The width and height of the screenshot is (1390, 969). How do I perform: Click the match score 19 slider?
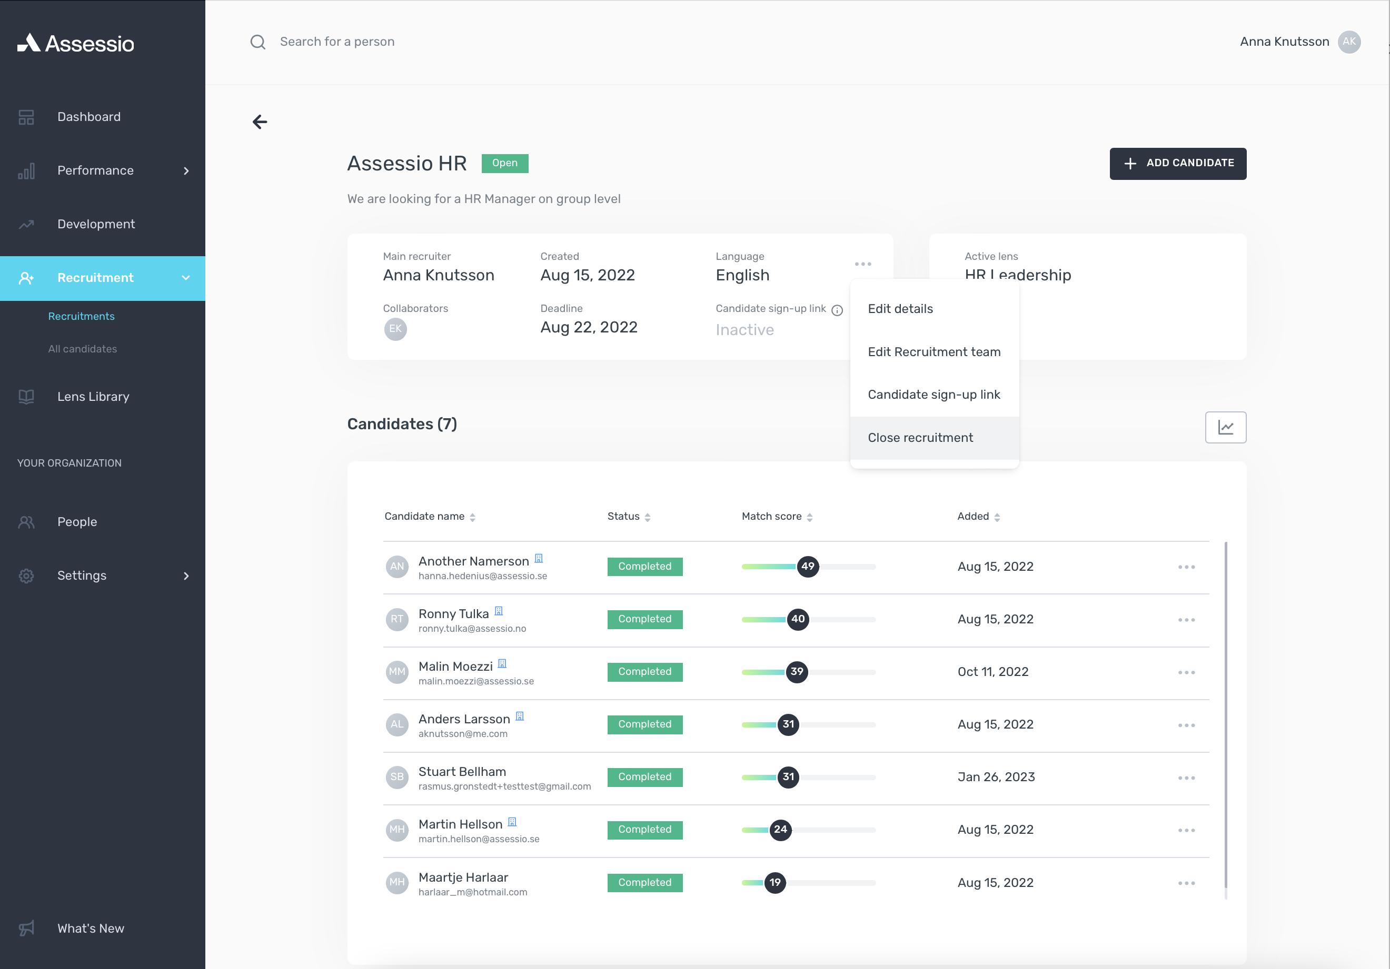pos(808,883)
